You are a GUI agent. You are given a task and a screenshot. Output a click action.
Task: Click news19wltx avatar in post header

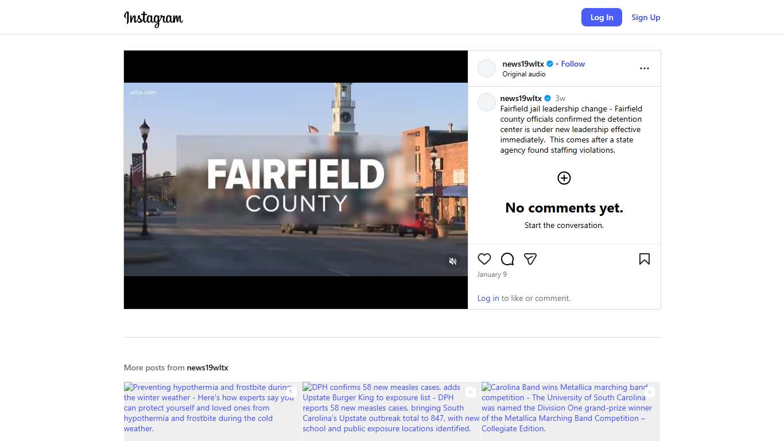pos(487,68)
